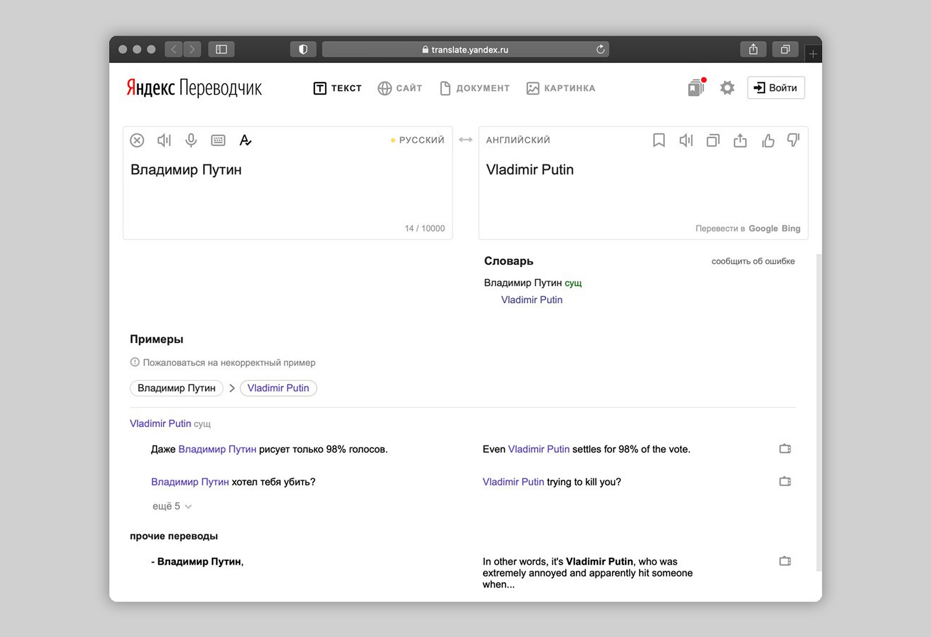Viewport: 931px width, 637px height.
Task: Open translator settings gear
Action: [x=727, y=87]
